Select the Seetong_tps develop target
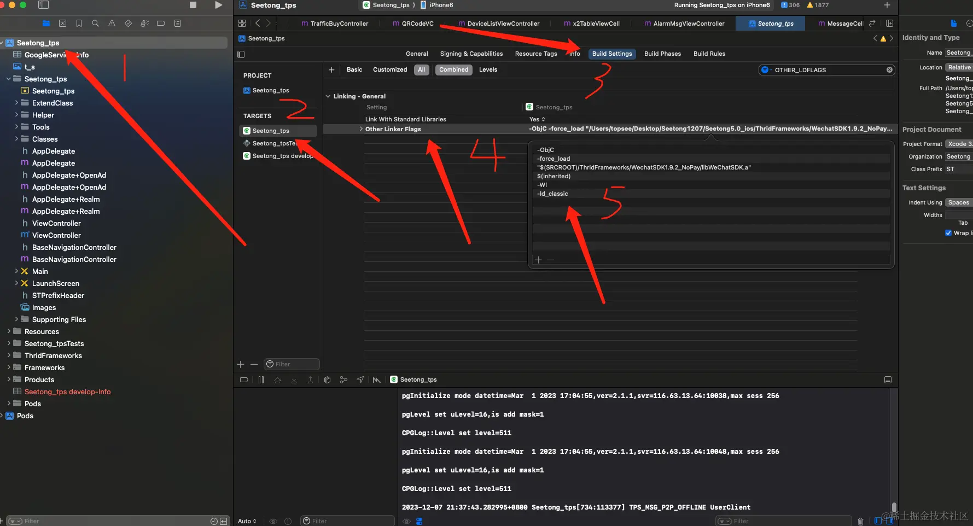This screenshot has width=973, height=526. (278, 156)
